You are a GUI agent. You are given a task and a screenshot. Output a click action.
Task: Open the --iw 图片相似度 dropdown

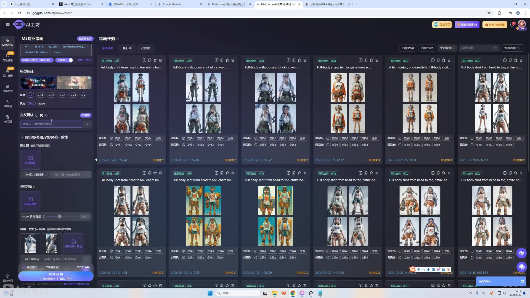[70, 175]
